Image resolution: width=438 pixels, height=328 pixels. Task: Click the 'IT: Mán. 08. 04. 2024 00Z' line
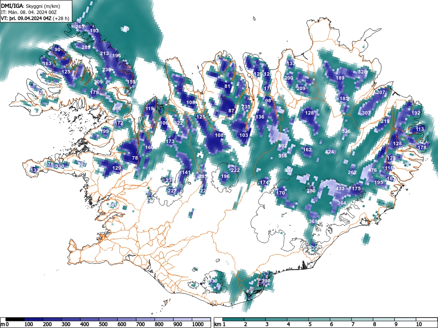29,12
